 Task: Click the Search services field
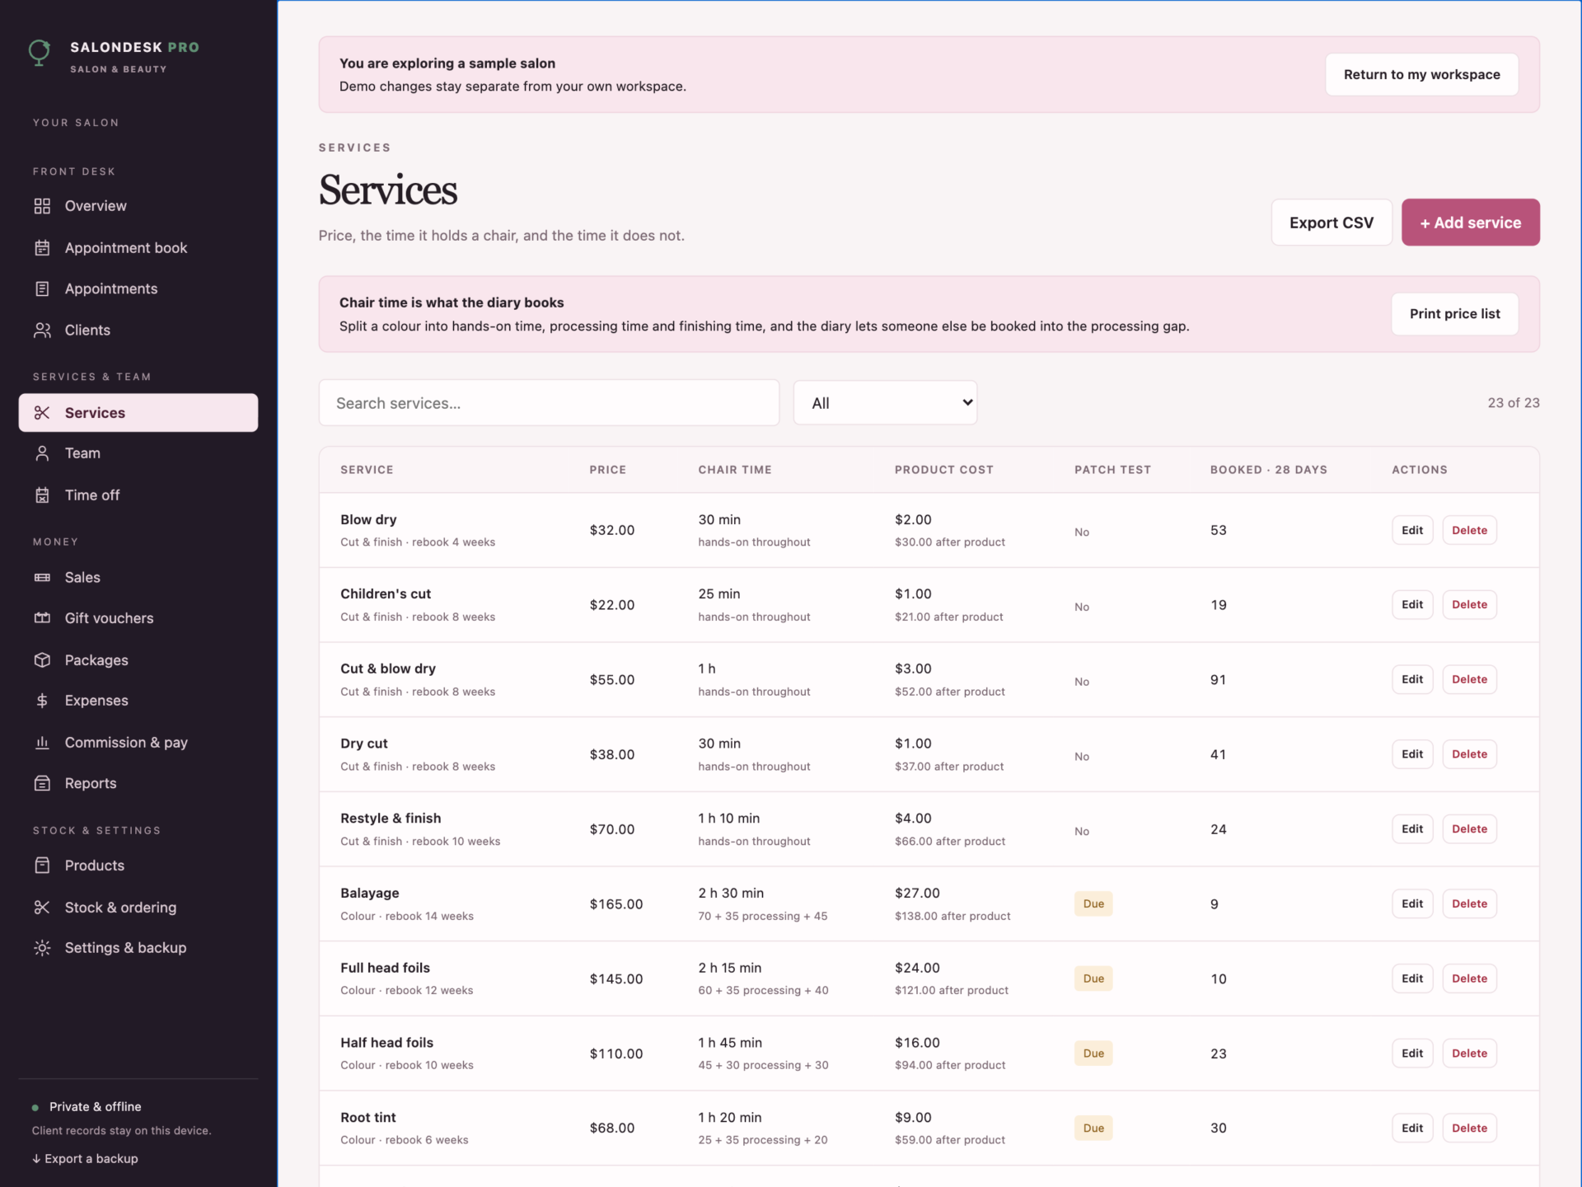pos(549,402)
